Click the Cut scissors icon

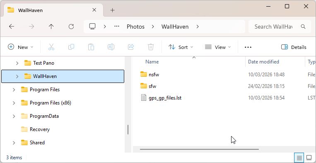(x=51, y=47)
